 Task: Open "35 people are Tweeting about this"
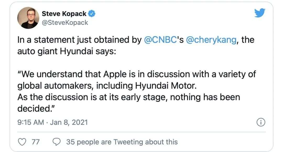click(x=122, y=142)
